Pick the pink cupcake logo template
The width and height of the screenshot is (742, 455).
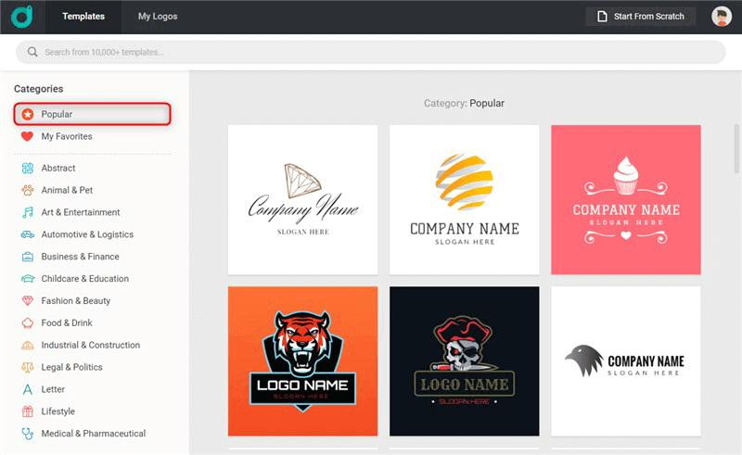pyautogui.click(x=626, y=199)
